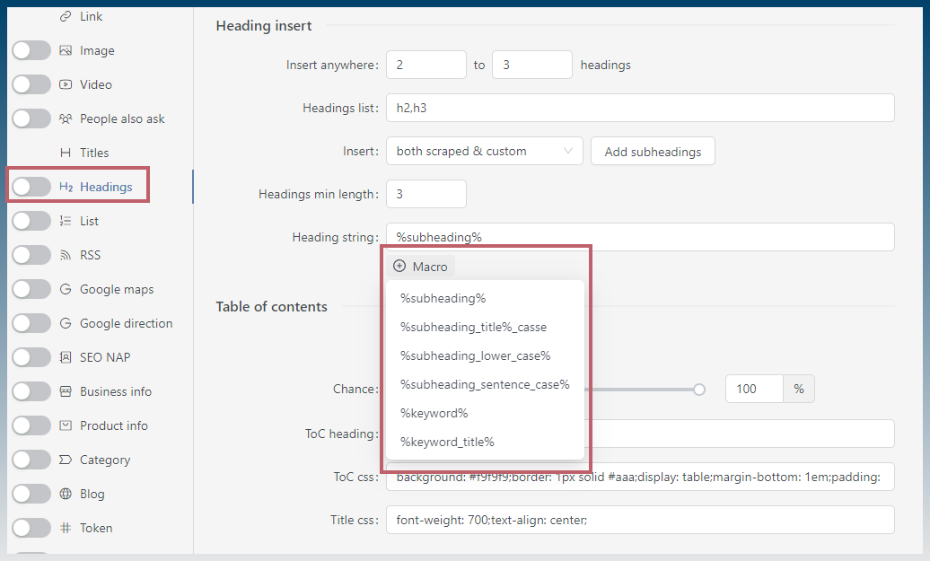Click the Video play icon
The width and height of the screenshot is (930, 561).
coord(66,84)
